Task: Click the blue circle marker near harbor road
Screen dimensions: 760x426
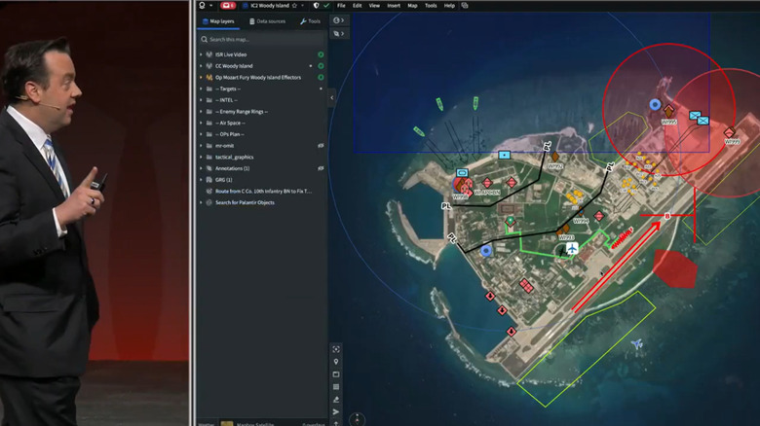Action: [x=486, y=251]
